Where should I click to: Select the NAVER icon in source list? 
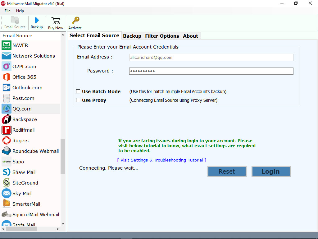point(7,45)
